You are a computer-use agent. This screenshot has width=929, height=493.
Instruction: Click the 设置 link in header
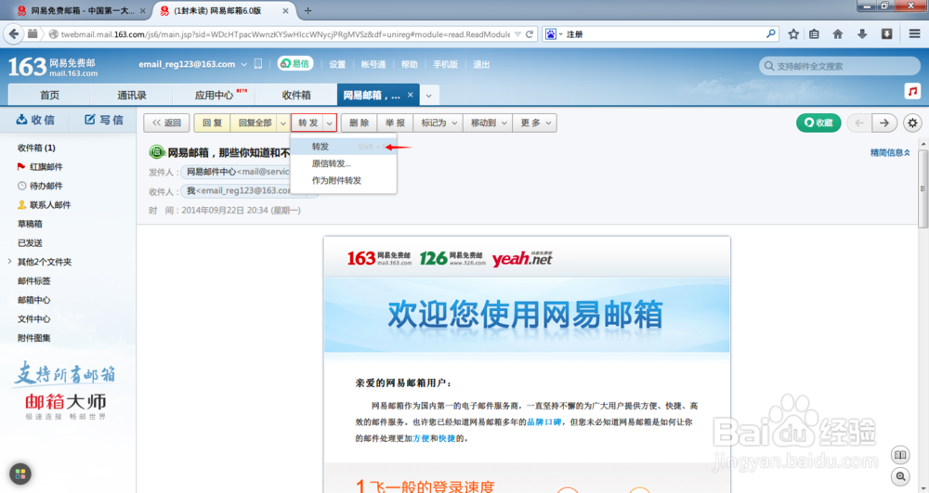click(x=337, y=64)
